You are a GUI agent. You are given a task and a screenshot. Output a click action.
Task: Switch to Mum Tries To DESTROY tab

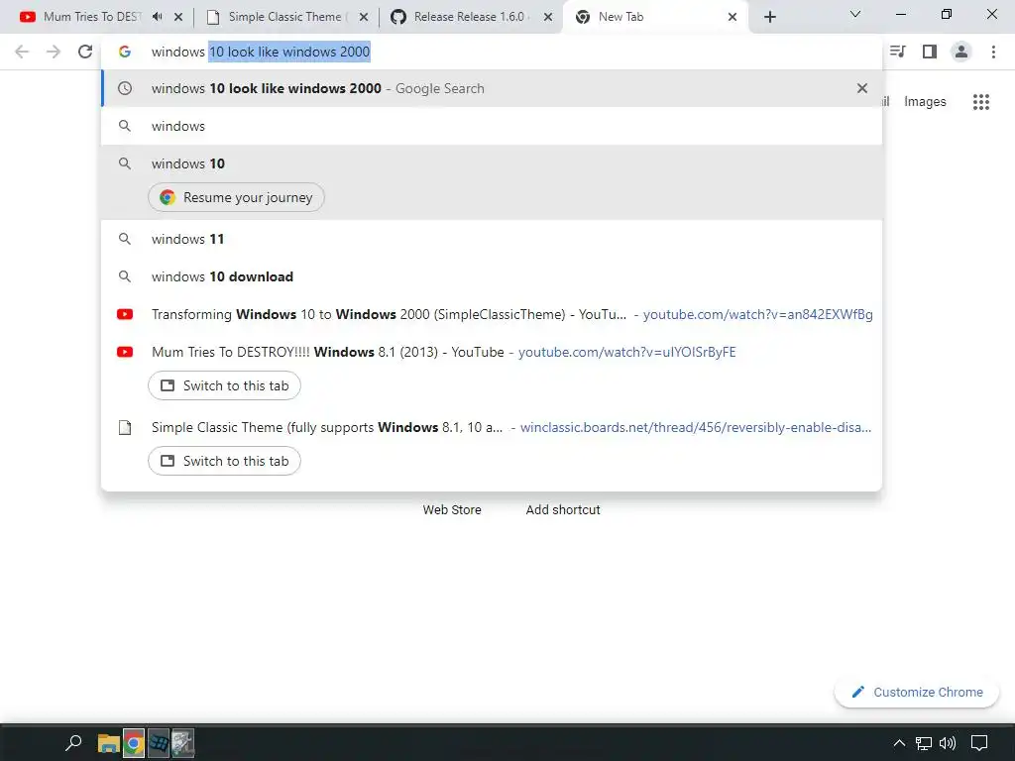(x=90, y=17)
